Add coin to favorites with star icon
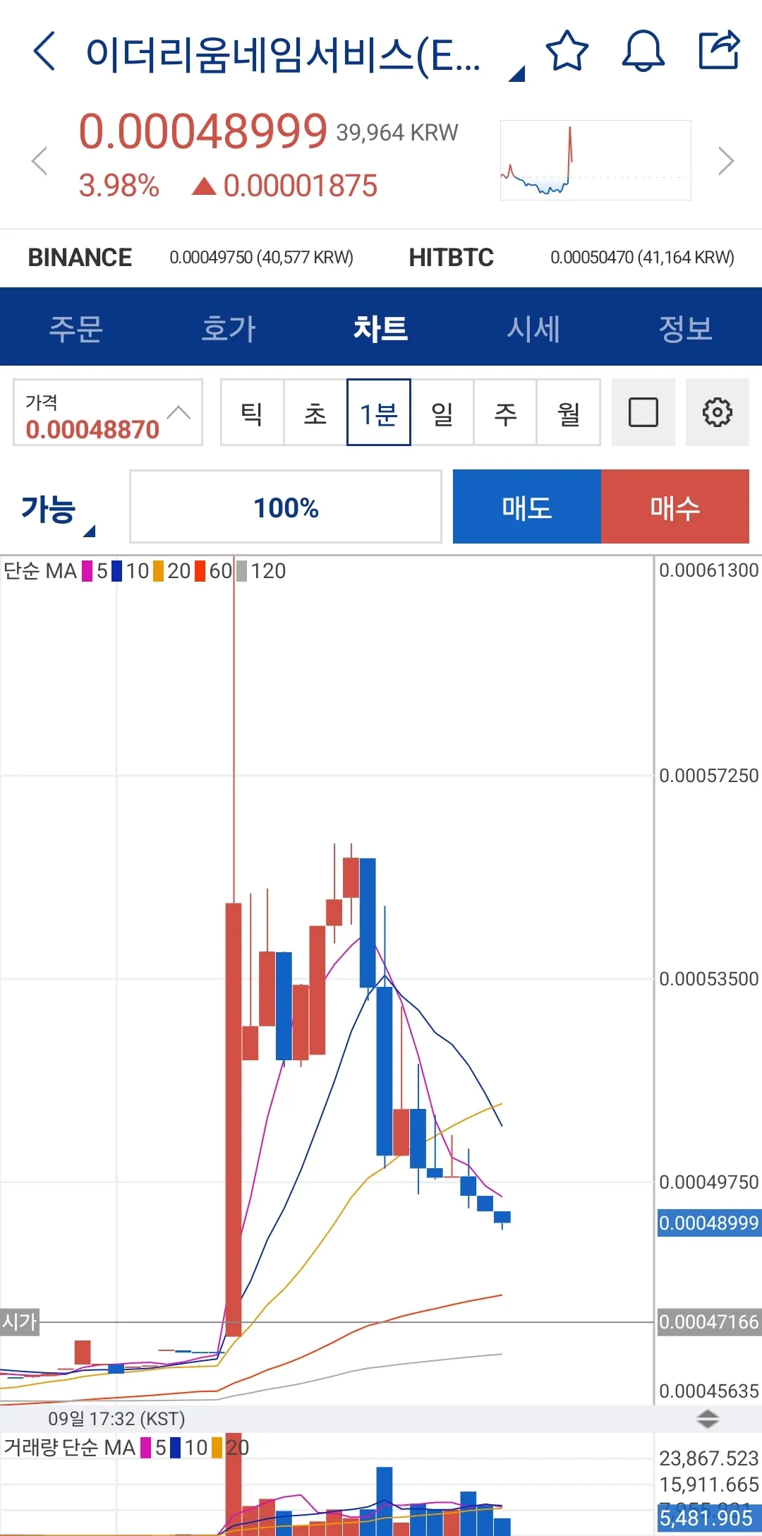Image resolution: width=762 pixels, height=1536 pixels. pyautogui.click(x=567, y=52)
